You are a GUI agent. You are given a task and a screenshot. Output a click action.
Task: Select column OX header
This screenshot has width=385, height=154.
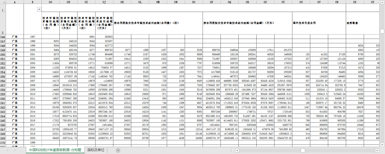point(355,2)
